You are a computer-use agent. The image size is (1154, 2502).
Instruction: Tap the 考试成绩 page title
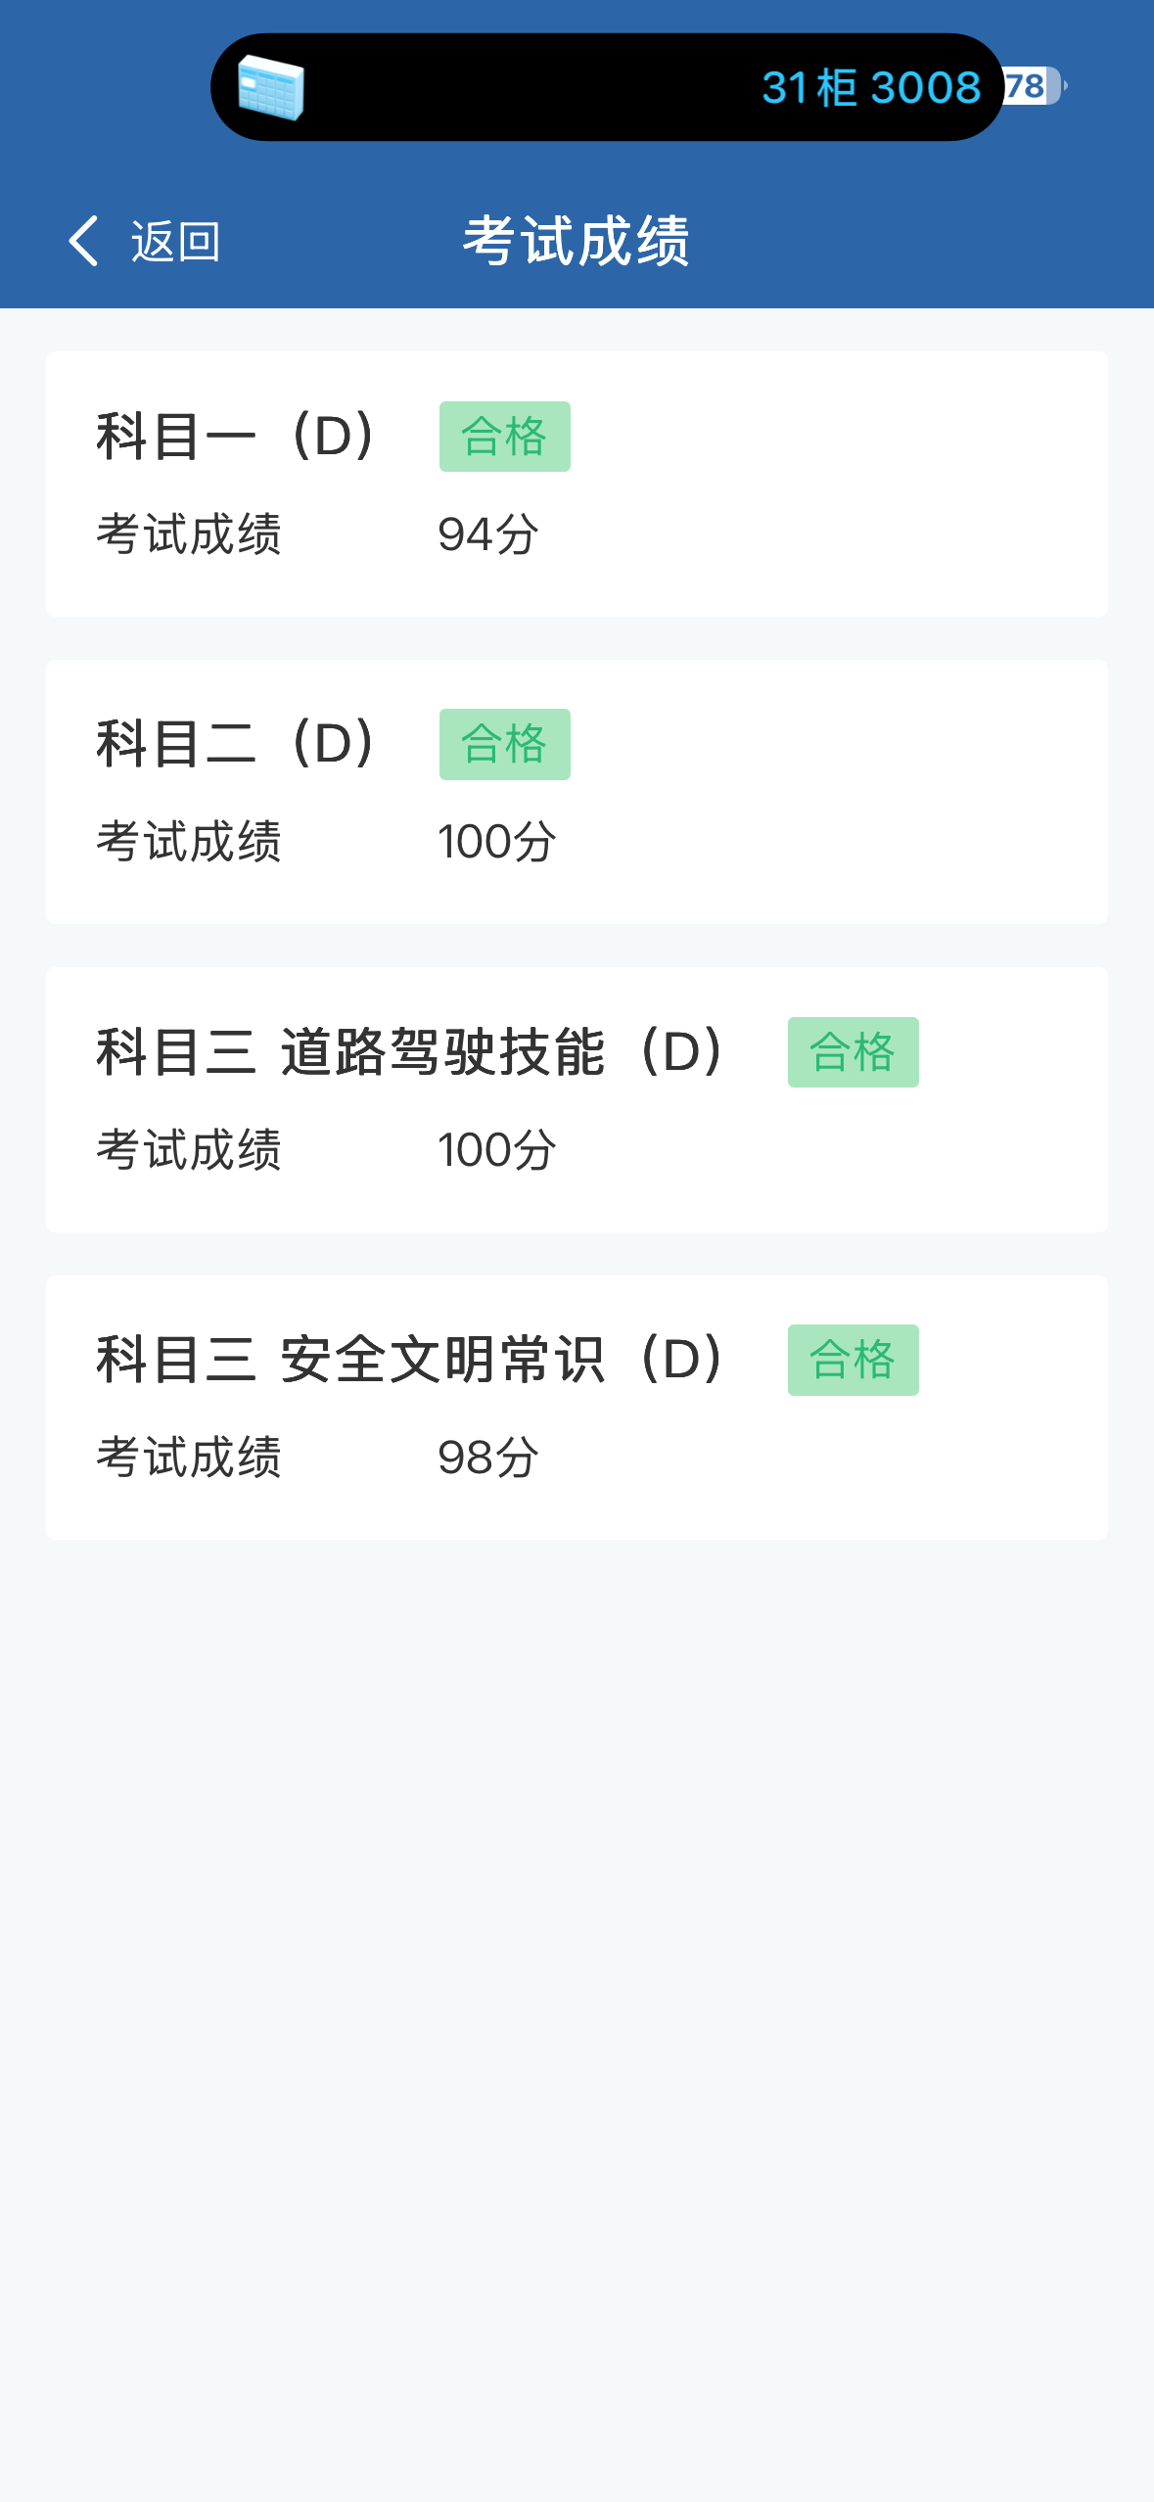point(577,241)
